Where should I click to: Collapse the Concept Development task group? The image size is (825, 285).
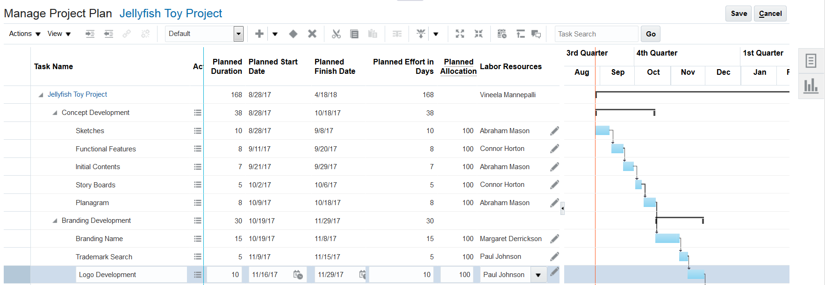pos(55,113)
